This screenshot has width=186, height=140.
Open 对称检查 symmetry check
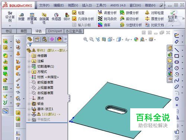tap(154, 13)
